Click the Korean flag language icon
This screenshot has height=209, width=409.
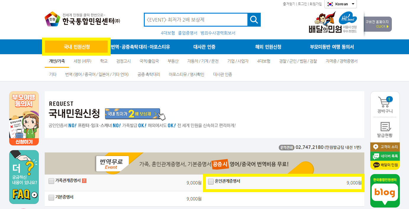pos(330,4)
